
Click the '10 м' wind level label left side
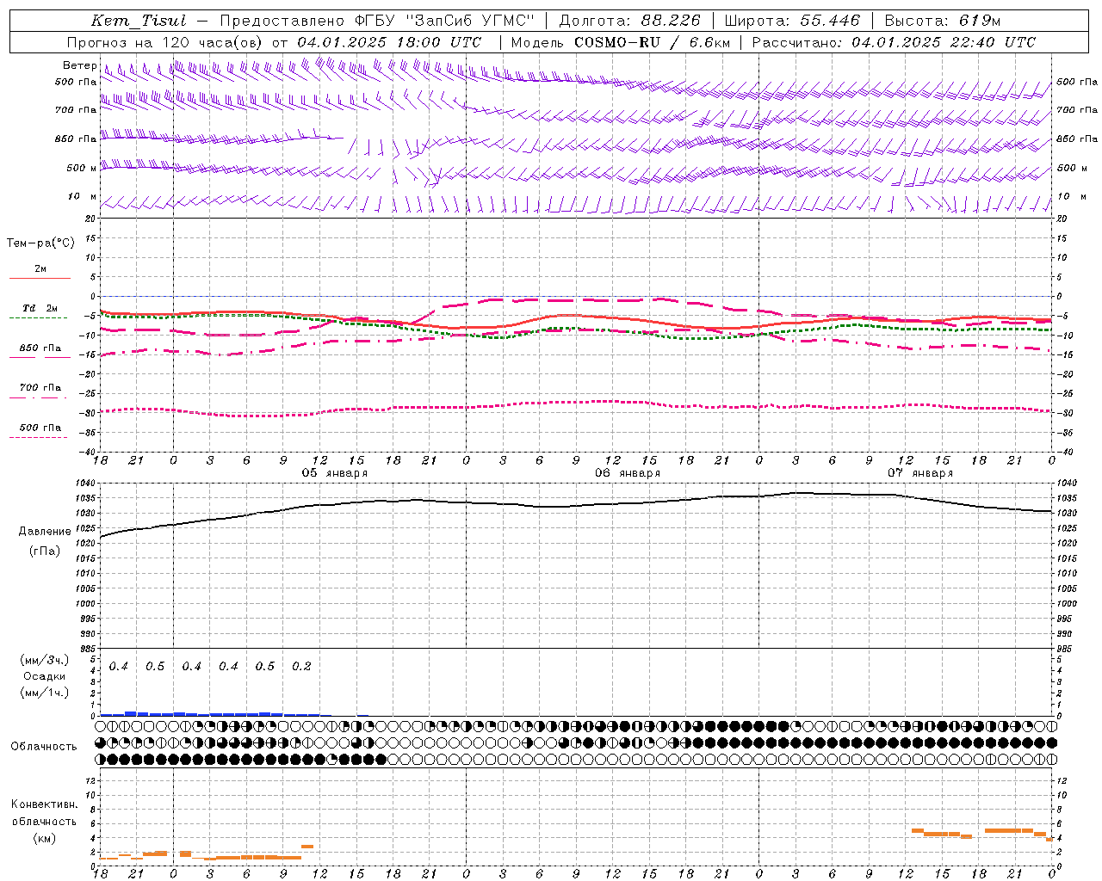pyautogui.click(x=82, y=196)
